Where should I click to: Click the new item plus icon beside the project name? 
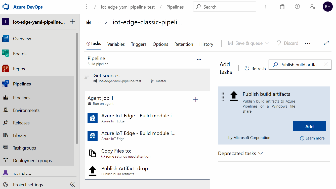72,22
